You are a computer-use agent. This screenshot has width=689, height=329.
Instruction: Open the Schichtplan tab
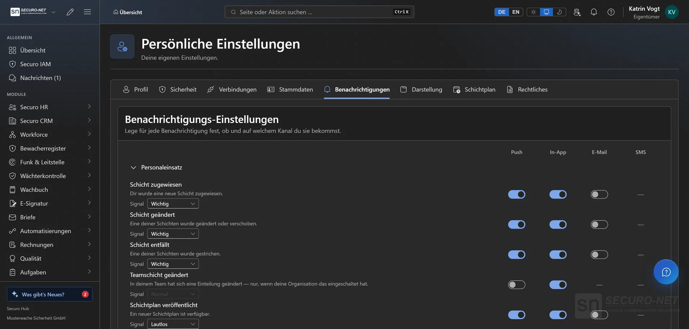(474, 90)
